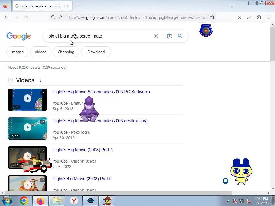This screenshot has width=275, height=206.
Task: Filter results by Shopping
Action: 66,52
